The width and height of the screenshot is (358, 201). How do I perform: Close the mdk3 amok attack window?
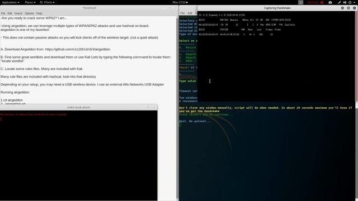point(154,107)
